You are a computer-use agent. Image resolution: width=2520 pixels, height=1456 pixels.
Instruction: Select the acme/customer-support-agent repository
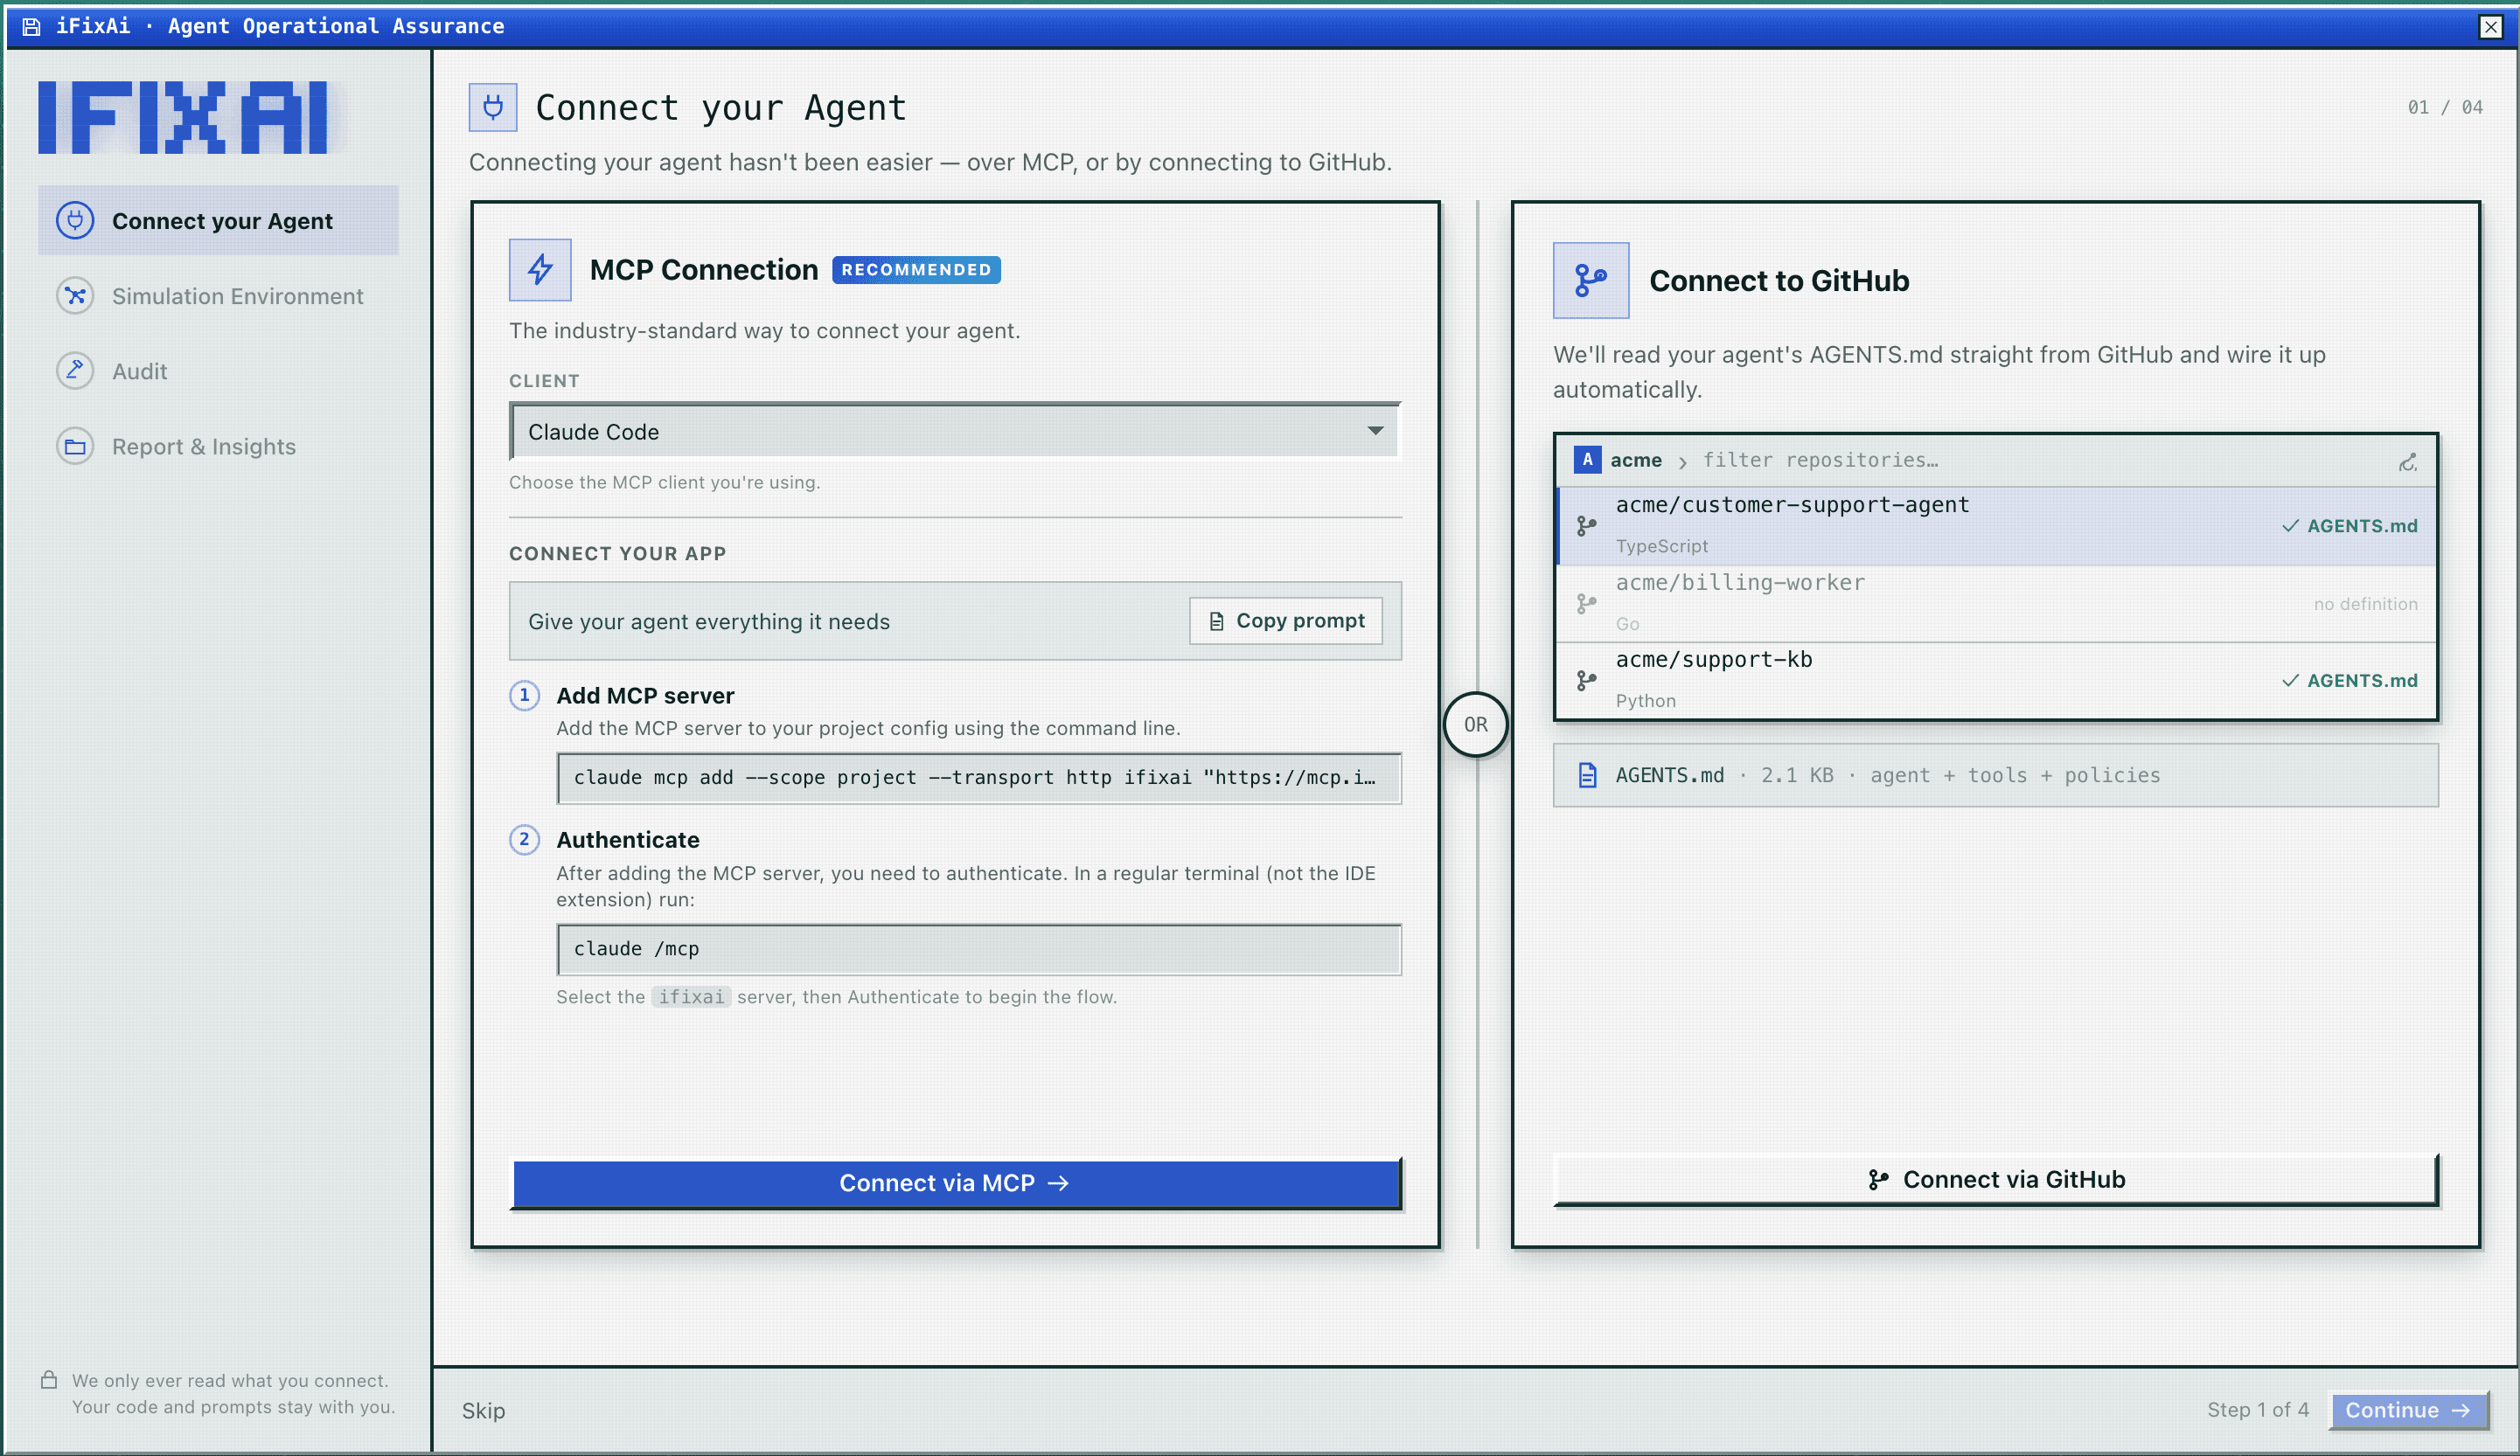1996,525
